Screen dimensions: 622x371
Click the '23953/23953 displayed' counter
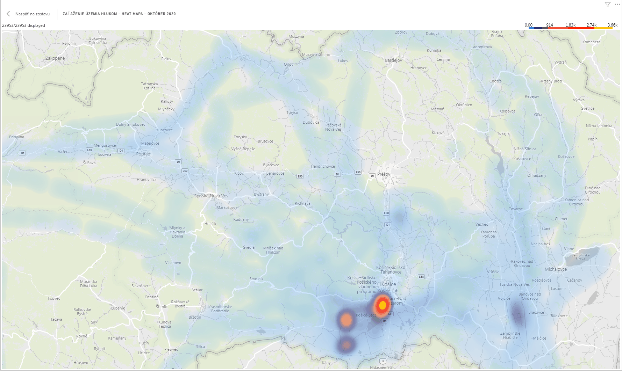[x=23, y=26]
